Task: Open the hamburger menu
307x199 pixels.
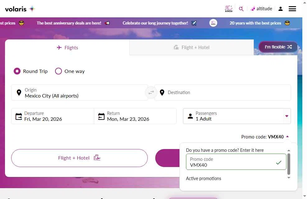Action: (292, 9)
